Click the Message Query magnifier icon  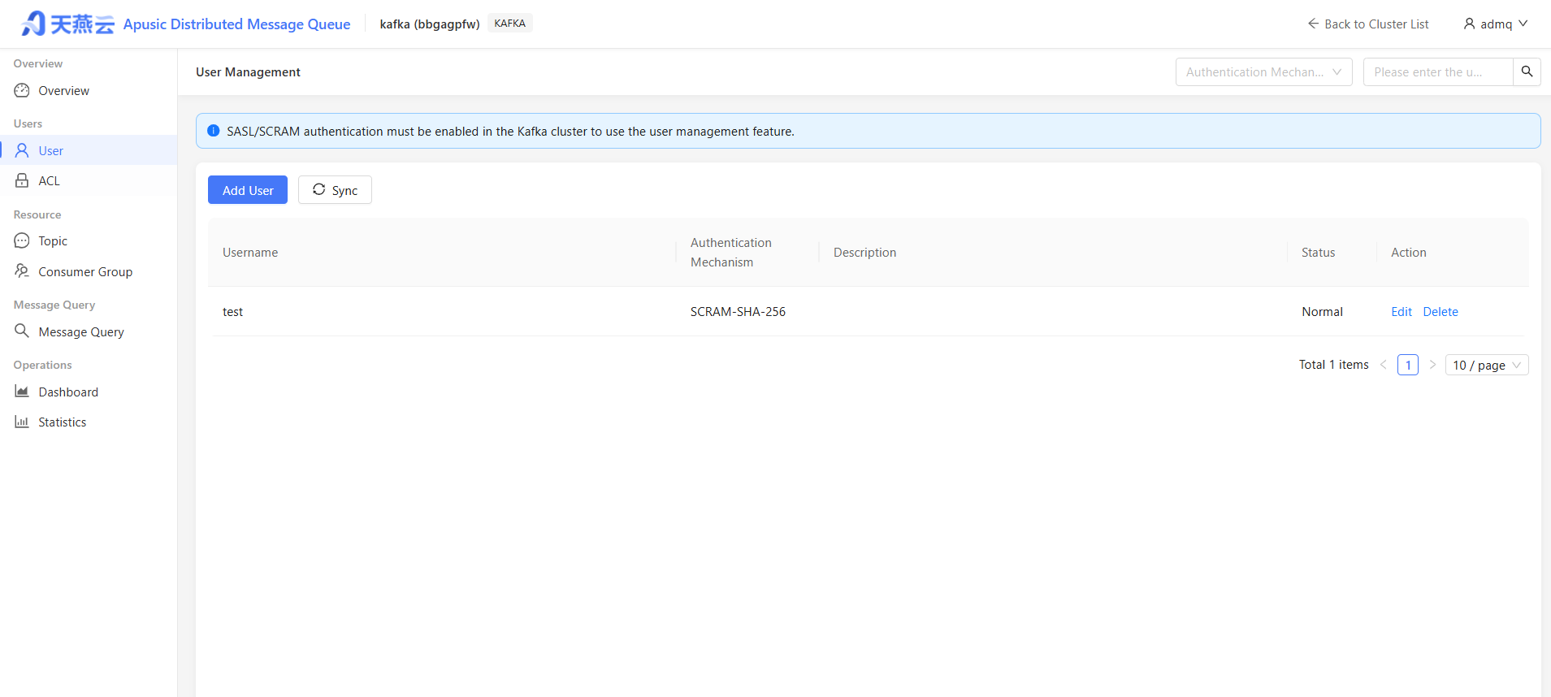coord(22,331)
